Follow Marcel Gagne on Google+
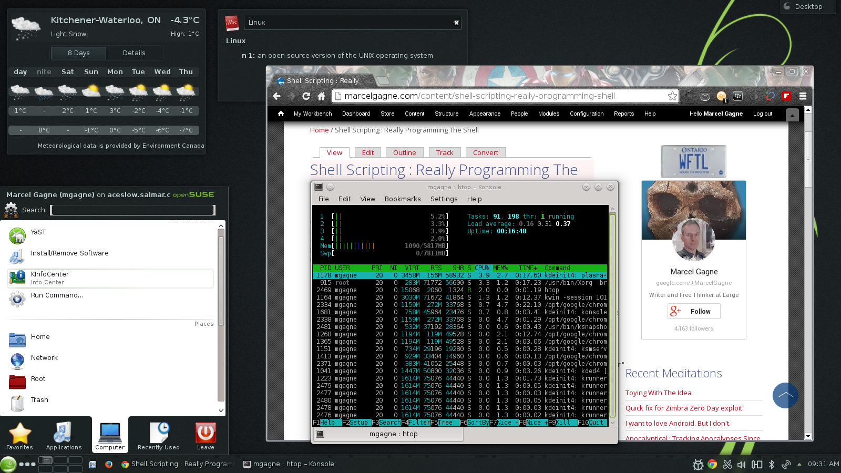The width and height of the screenshot is (841, 473). point(694,311)
